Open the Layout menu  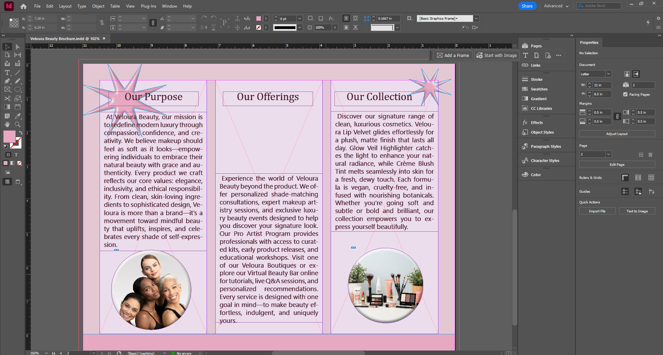pos(65,6)
